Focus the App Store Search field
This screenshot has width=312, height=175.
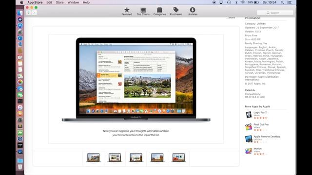[x=275, y=13]
